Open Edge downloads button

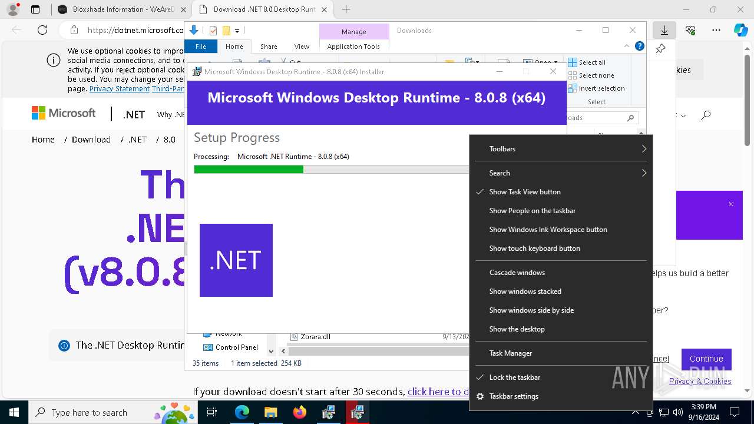pos(664,30)
